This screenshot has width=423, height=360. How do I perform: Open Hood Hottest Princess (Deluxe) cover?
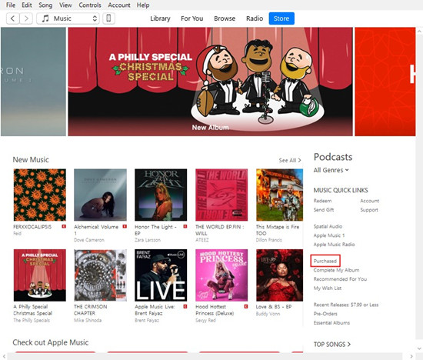click(x=221, y=275)
